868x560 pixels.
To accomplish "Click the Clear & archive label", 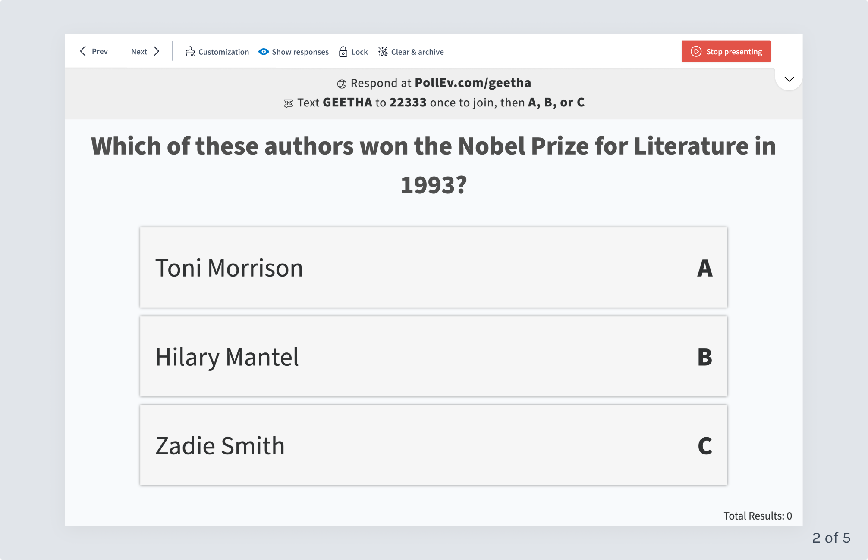I will coord(417,52).
